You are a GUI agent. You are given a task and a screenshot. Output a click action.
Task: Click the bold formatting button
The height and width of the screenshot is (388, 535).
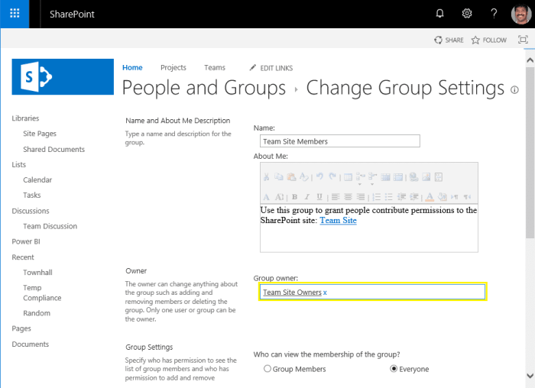coord(294,196)
